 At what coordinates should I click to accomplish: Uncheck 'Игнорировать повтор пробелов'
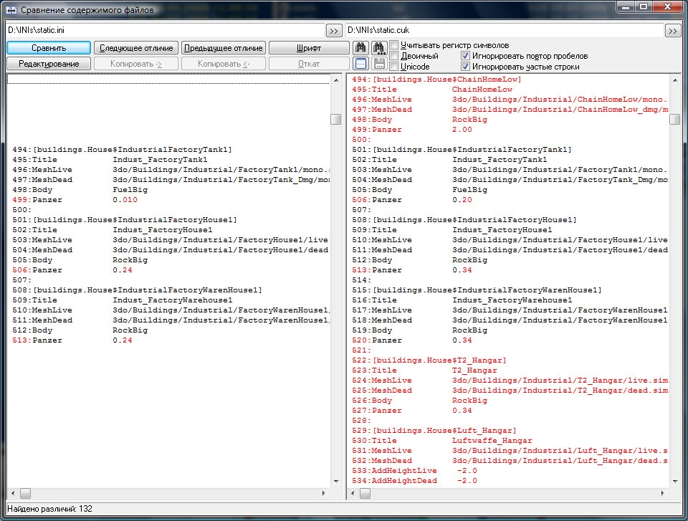coord(466,56)
